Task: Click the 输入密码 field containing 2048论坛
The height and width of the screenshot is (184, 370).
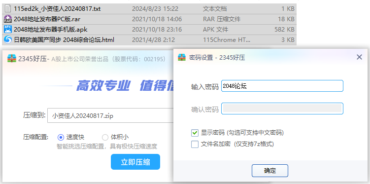Action: tap(282, 86)
